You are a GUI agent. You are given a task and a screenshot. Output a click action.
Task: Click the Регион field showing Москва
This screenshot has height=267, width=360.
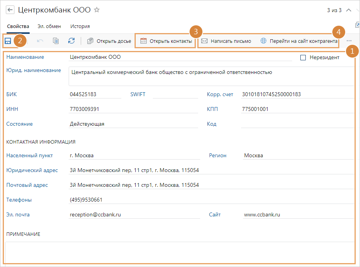click(x=296, y=156)
